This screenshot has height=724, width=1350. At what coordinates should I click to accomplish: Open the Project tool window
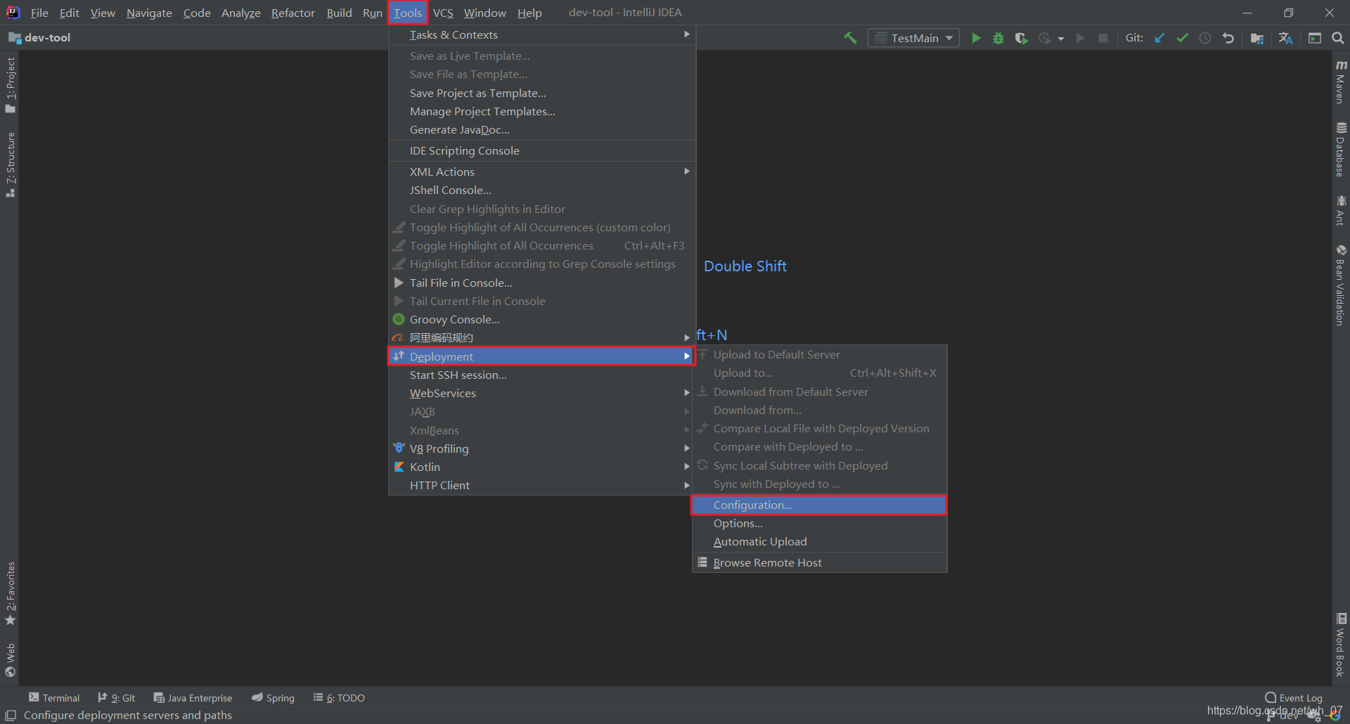coord(10,85)
